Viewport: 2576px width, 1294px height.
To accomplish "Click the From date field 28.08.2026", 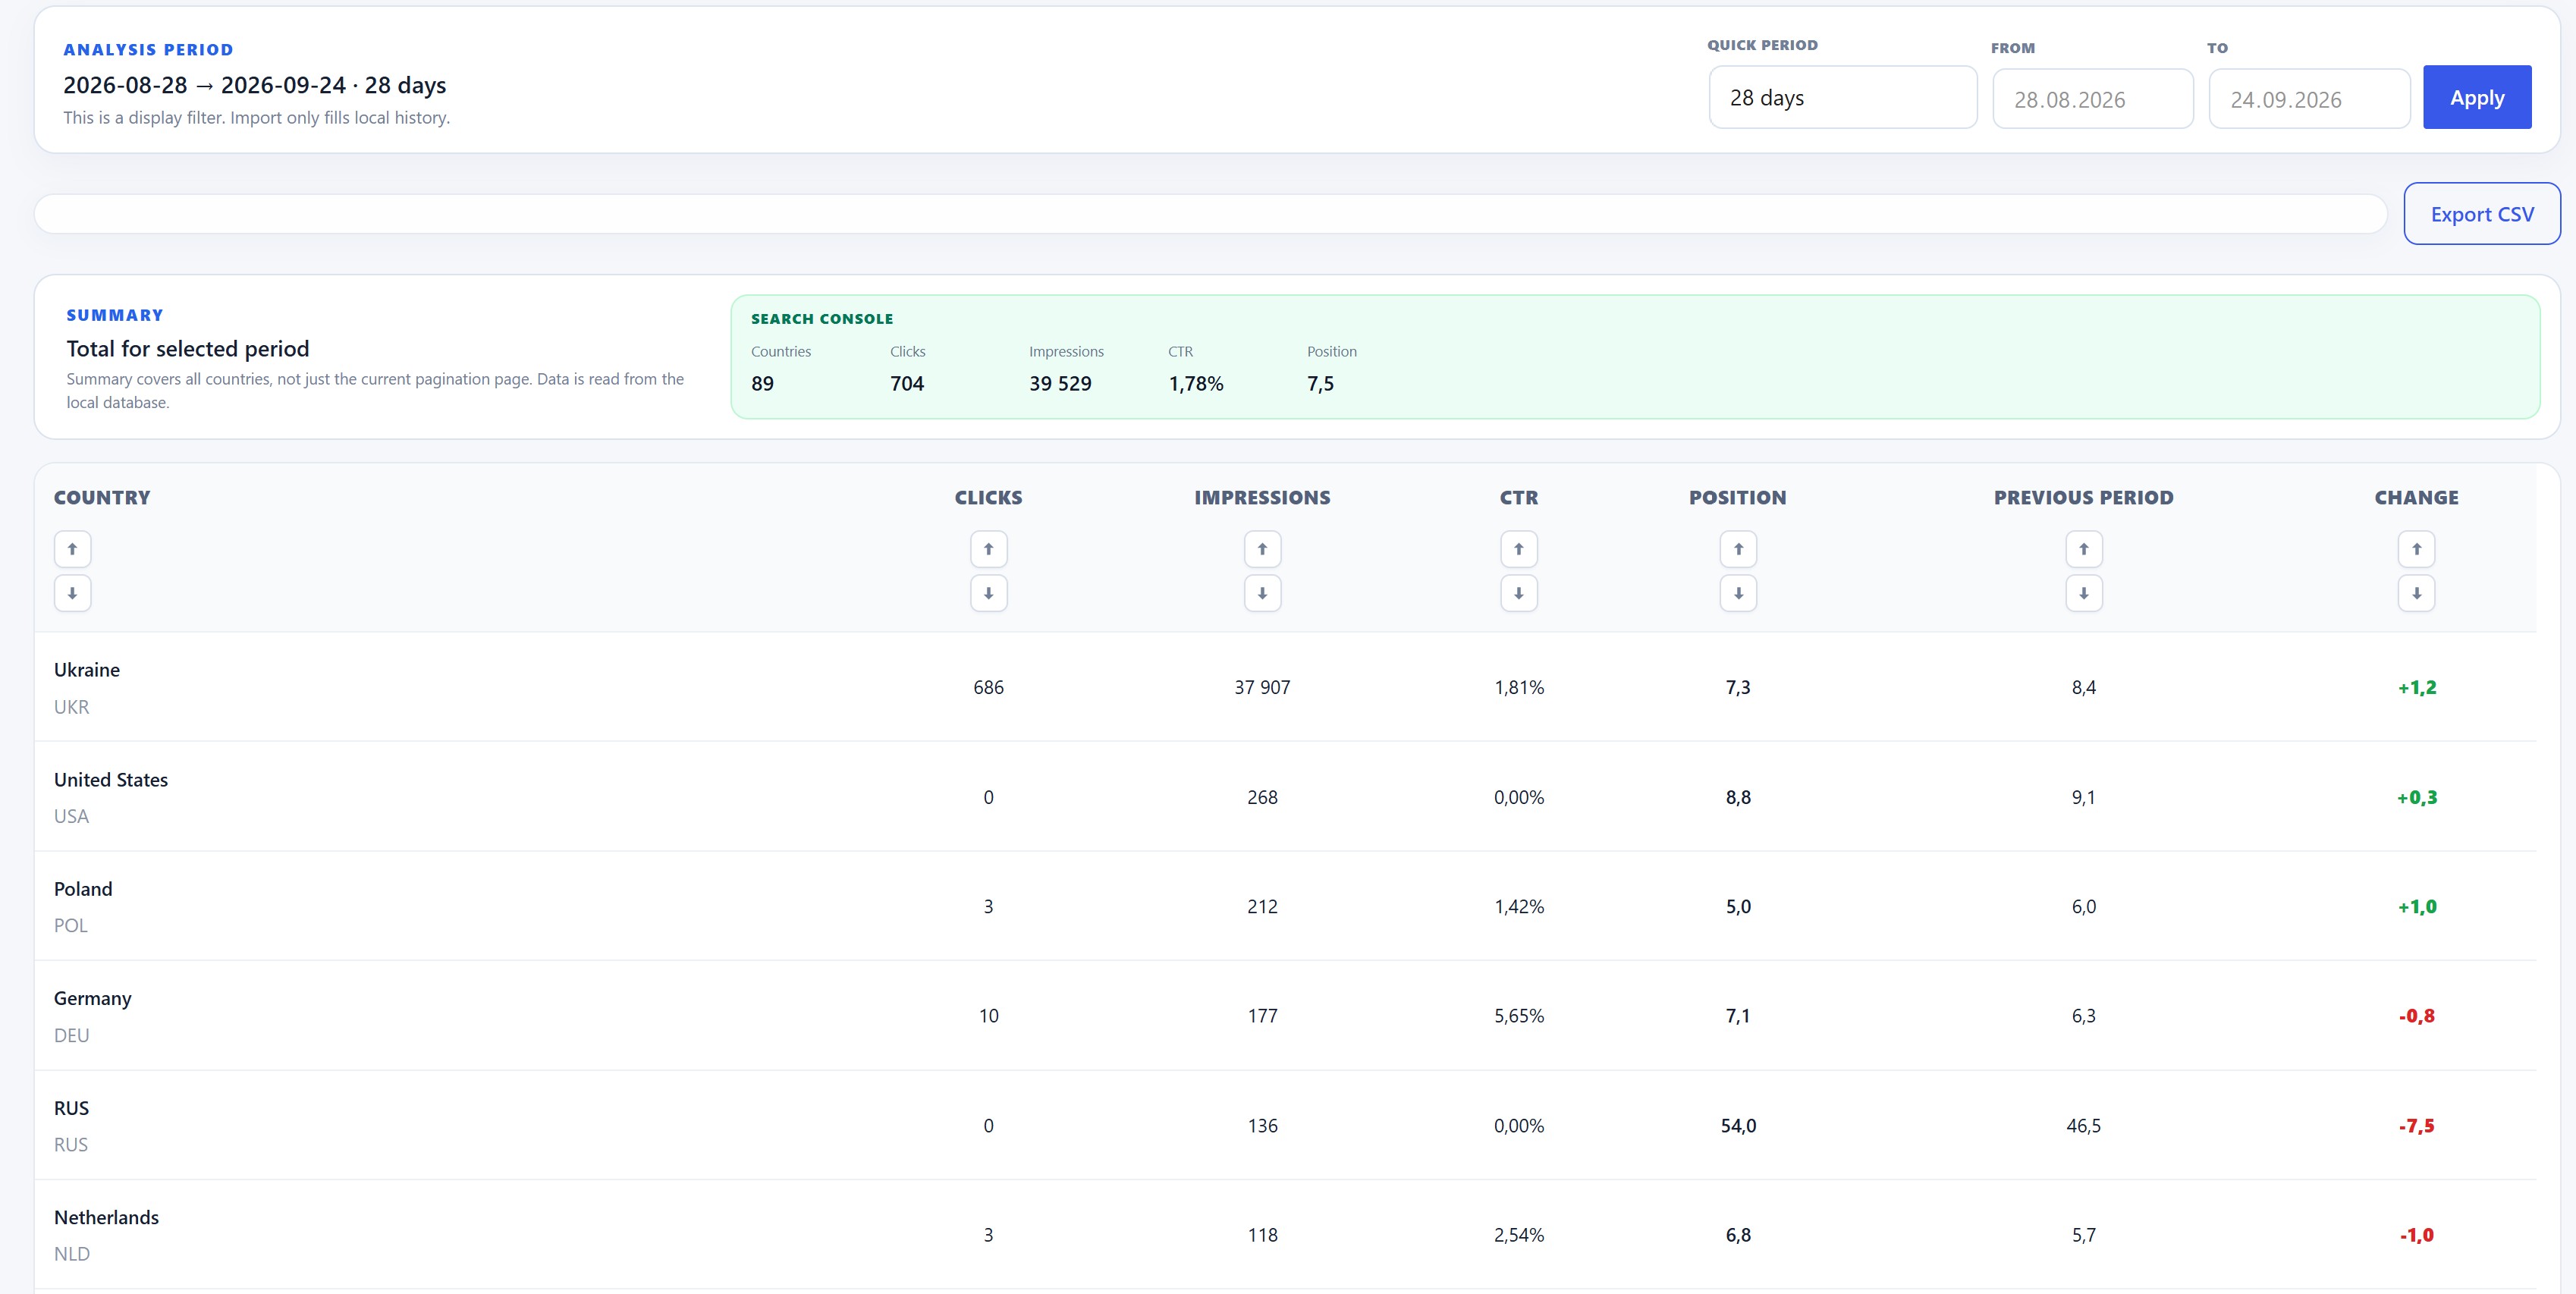I will [x=2093, y=99].
